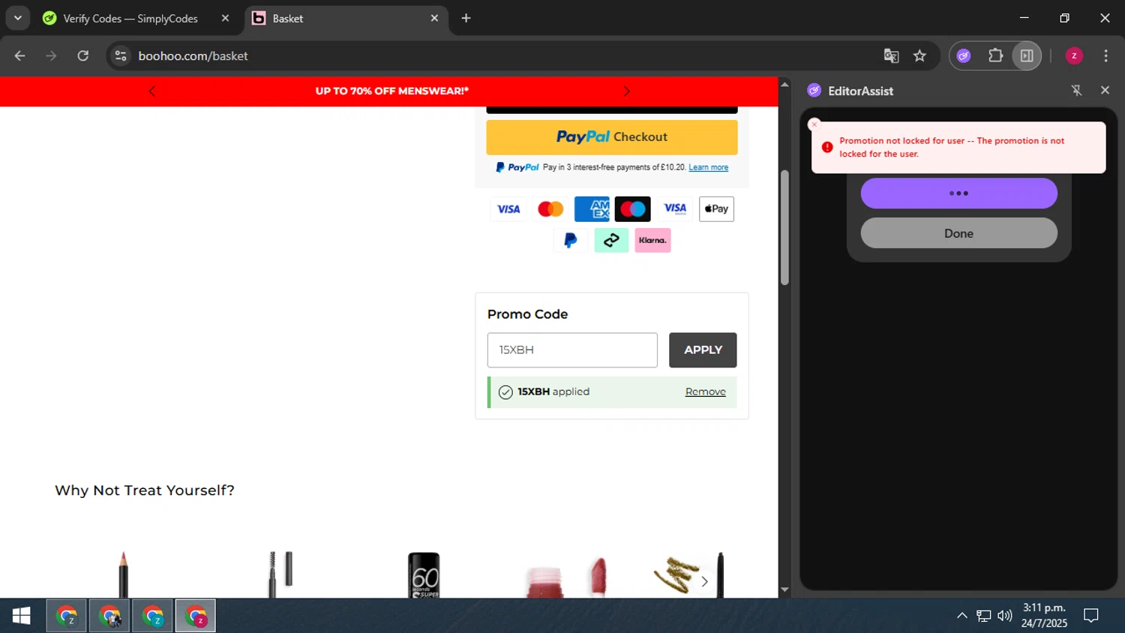Open the 60 Seconds nail polish thumbnail

424,574
